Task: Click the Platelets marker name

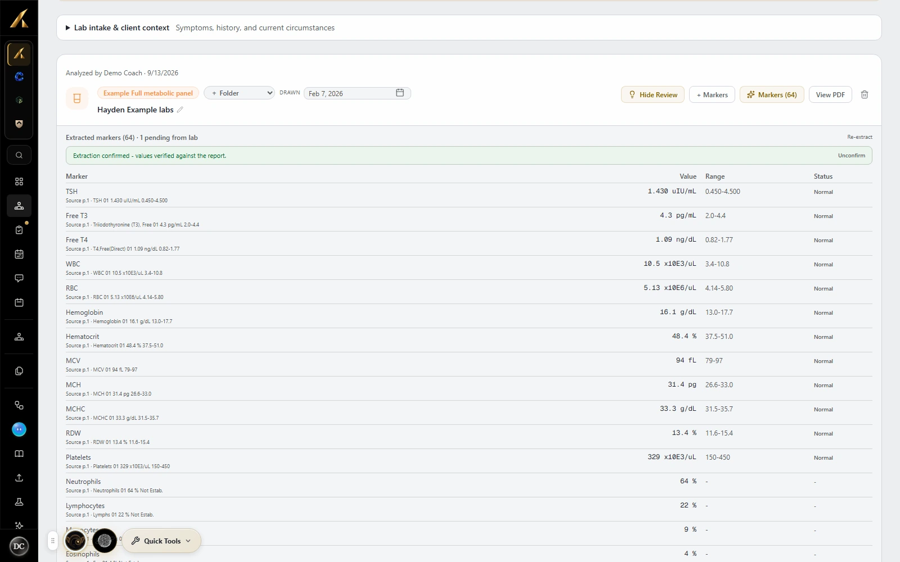Action: pos(78,457)
